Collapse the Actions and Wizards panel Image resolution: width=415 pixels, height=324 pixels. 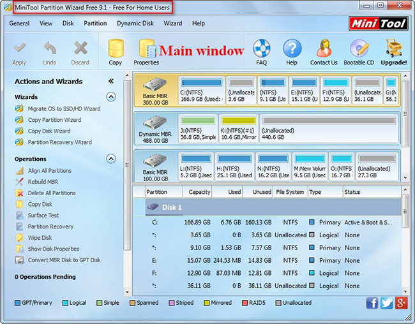(x=111, y=81)
